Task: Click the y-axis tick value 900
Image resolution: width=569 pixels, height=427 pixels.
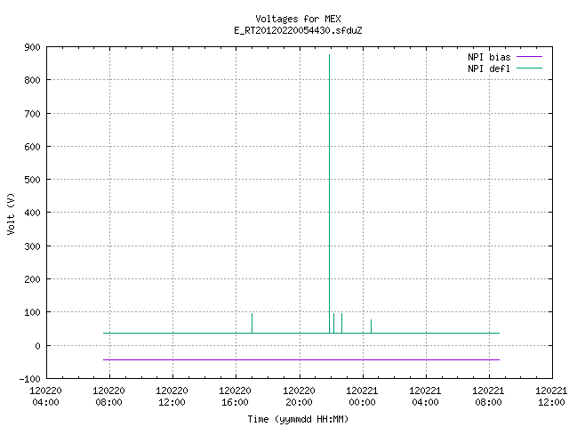Action: (x=32, y=47)
